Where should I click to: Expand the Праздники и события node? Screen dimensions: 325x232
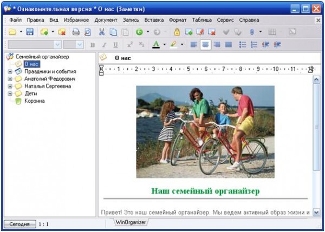click(10, 71)
